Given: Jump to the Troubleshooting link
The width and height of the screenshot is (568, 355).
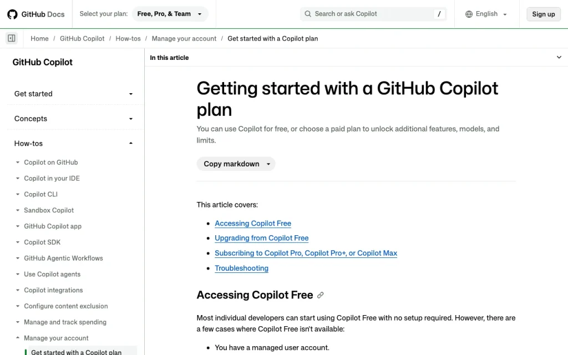Looking at the screenshot, I should (242, 268).
